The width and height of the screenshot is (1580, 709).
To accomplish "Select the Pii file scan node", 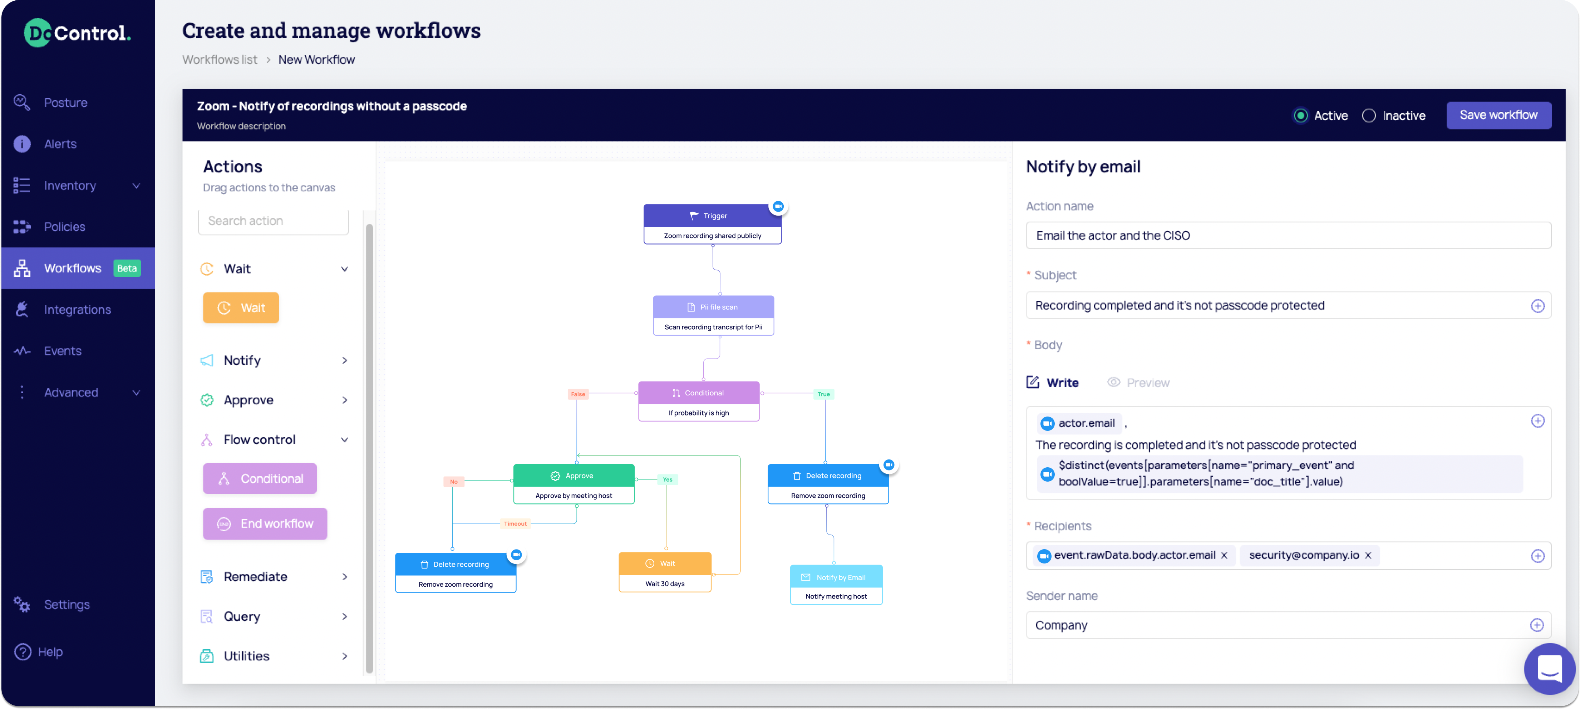I will click(713, 316).
